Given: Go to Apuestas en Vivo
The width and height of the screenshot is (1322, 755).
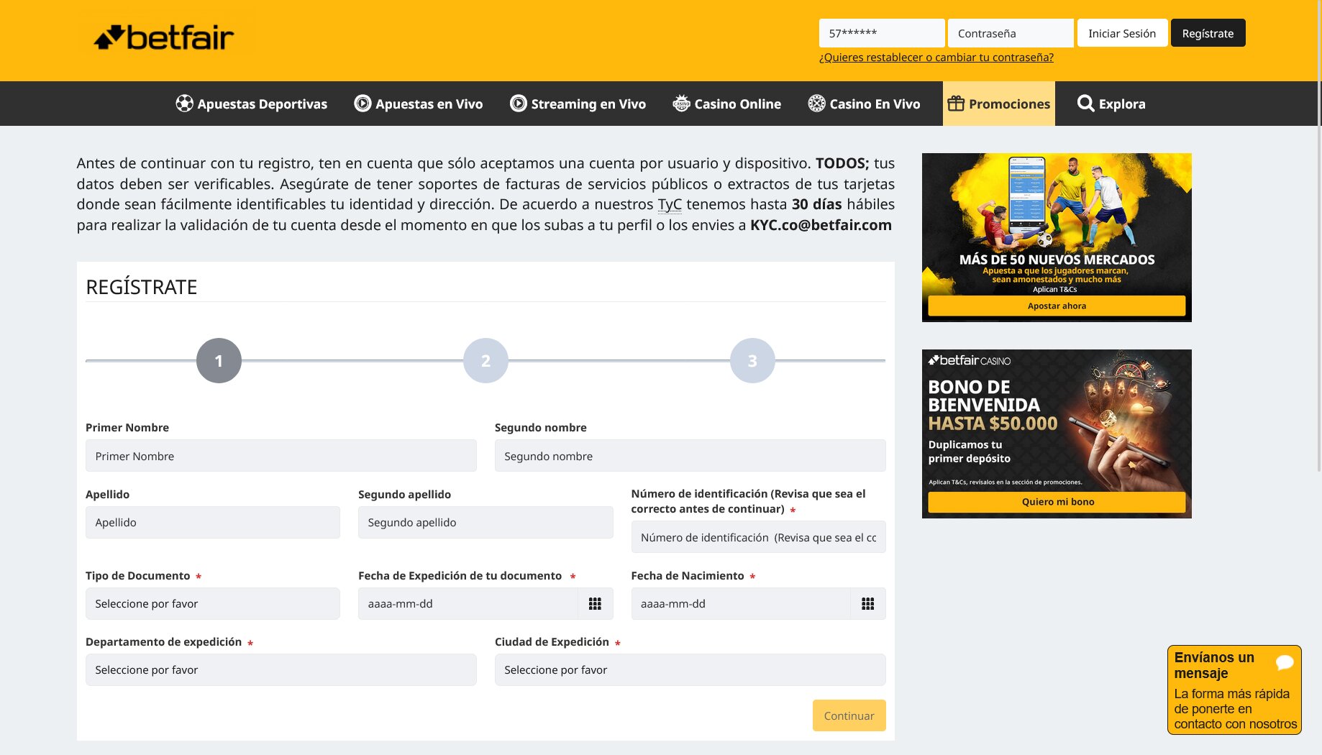Looking at the screenshot, I should tap(419, 104).
